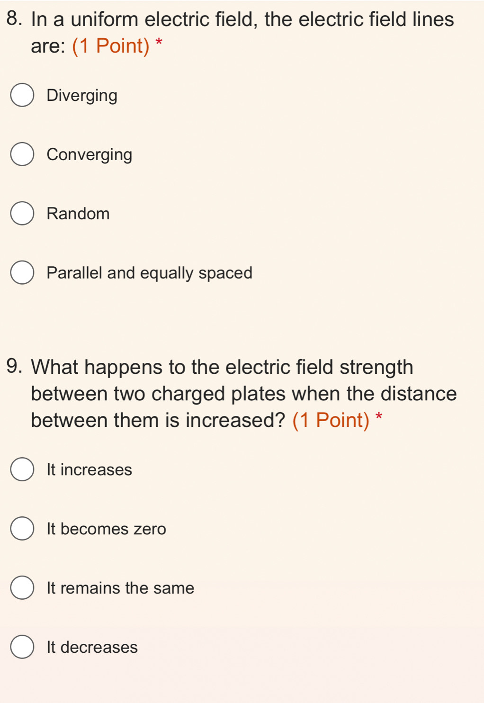The width and height of the screenshot is (484, 703).
Task: Click the 'It decreases' option label text
Action: pyautogui.click(x=92, y=648)
